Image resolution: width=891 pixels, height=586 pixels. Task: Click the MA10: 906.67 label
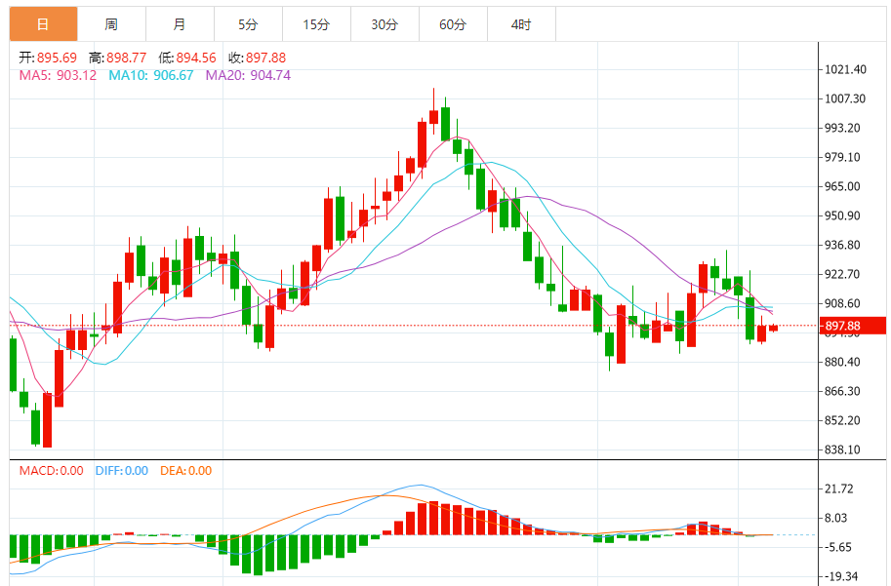151,75
